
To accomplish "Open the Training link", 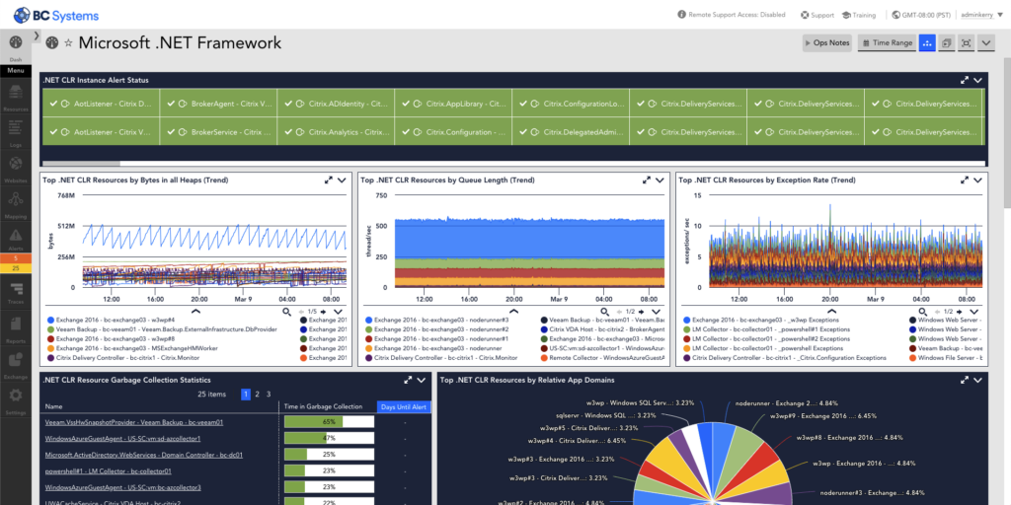I will point(859,14).
